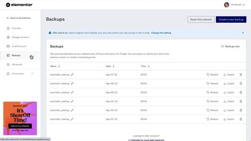
Task: Click Create a new backup button
Action: (x=231, y=20)
